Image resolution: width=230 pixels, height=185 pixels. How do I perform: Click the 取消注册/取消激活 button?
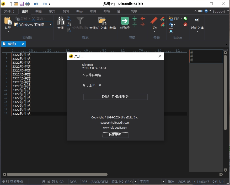[x=115, y=97]
